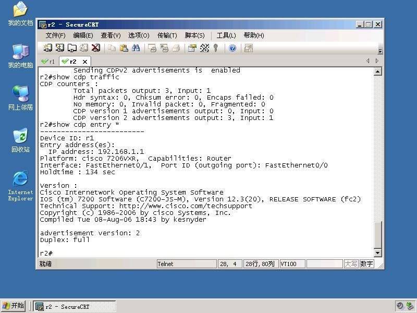
Task: Click the Connect toolbar icon
Action: tap(47, 48)
